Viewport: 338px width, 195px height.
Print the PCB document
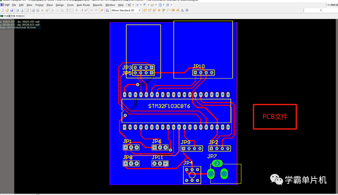17,10
